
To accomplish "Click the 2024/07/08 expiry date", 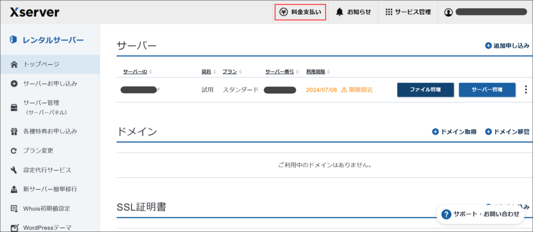I will click(321, 90).
